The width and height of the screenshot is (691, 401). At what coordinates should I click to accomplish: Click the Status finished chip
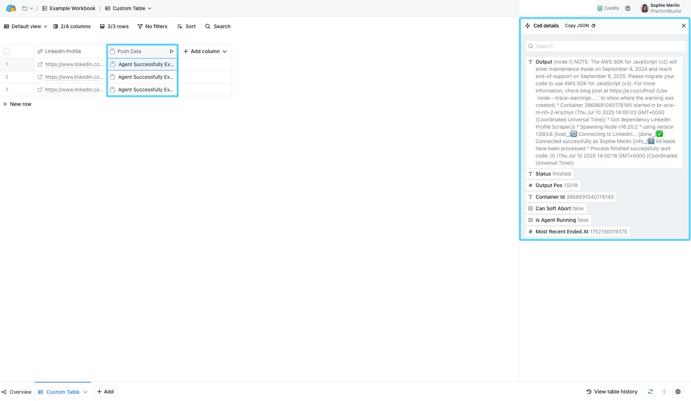point(549,174)
